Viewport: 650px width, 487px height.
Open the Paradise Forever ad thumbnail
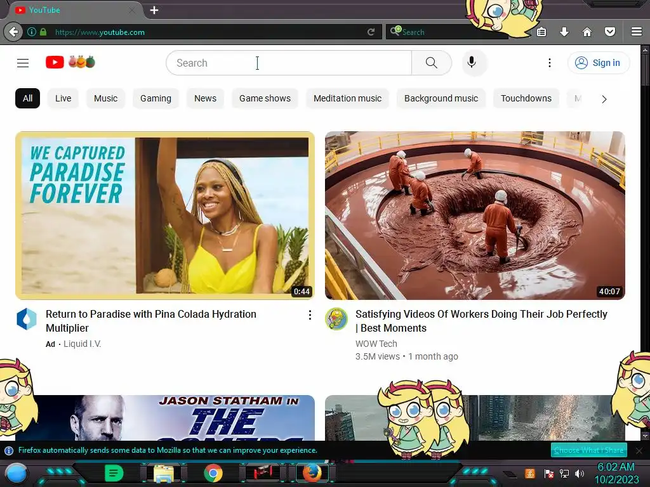click(x=165, y=216)
